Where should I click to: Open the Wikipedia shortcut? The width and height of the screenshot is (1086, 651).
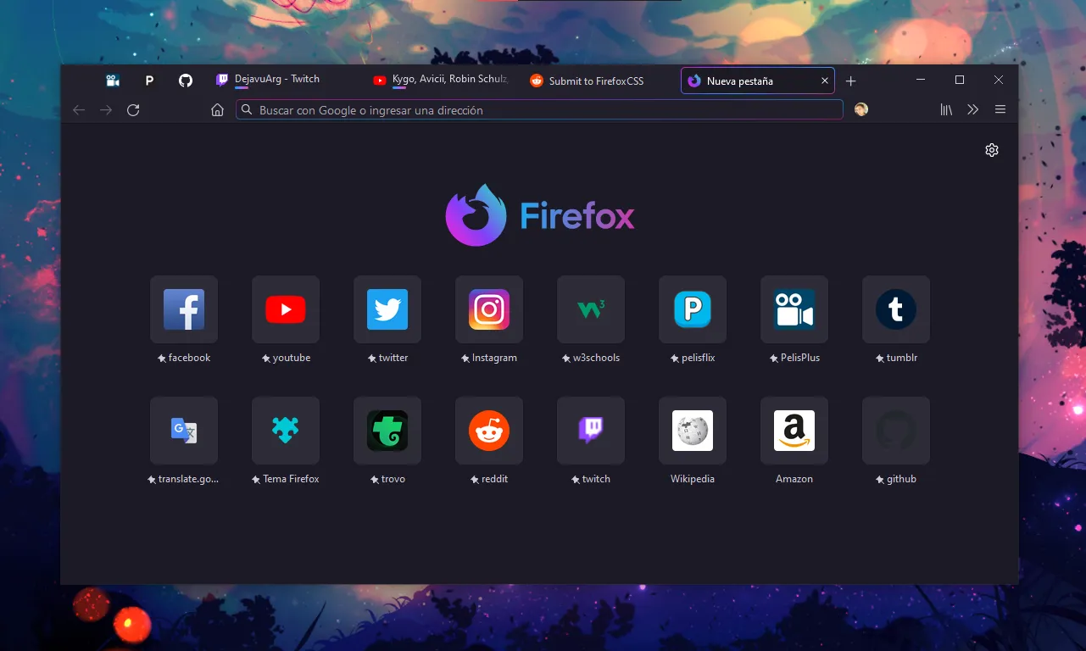tap(692, 431)
